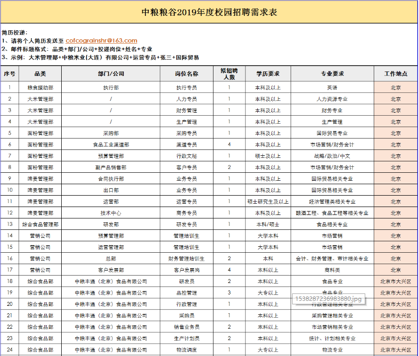Click the 研发部 department cell
The width and height of the screenshot is (419, 356).
tap(111, 224)
